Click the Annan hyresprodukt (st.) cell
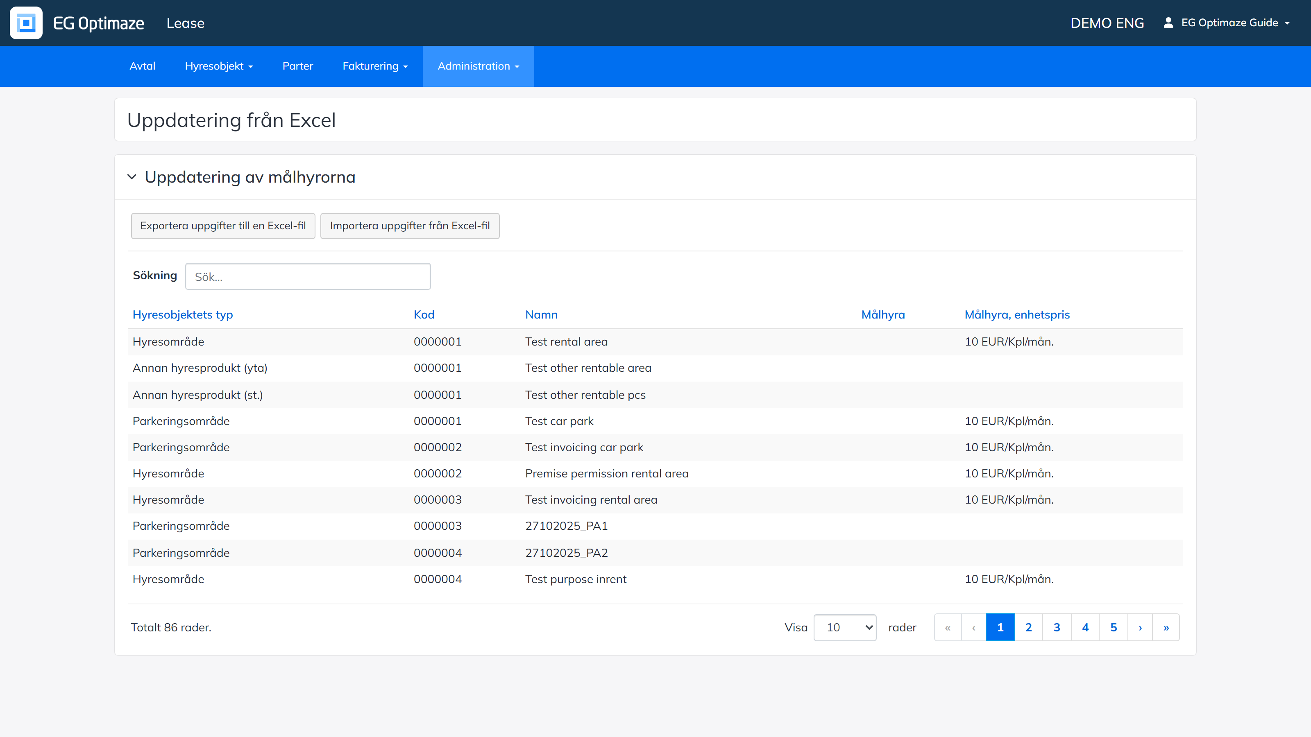Screen dimensions: 1311x737 197,395
